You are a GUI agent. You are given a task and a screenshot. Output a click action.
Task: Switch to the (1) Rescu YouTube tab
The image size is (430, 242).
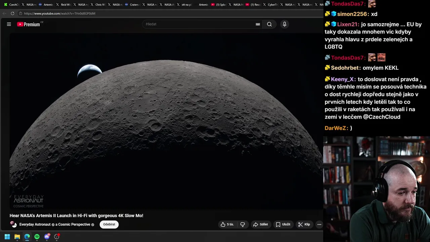tap(253, 5)
